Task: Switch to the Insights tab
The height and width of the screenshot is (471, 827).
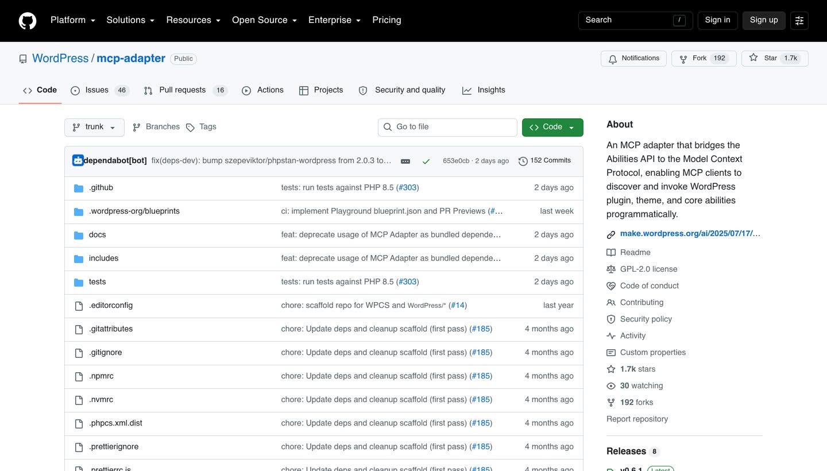Action: pyautogui.click(x=484, y=90)
